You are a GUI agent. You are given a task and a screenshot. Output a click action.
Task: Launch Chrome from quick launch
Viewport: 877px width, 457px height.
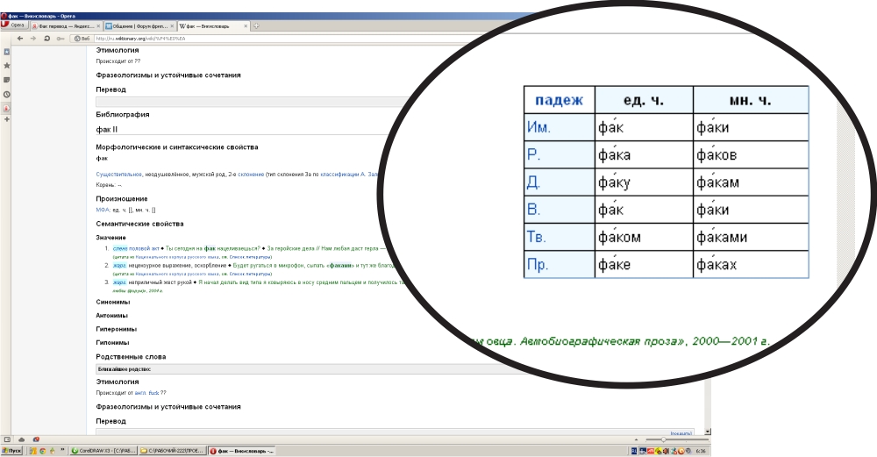(42, 451)
